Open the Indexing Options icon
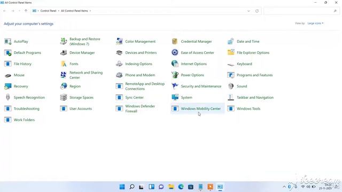This screenshot has width=342, height=192. 119,64
